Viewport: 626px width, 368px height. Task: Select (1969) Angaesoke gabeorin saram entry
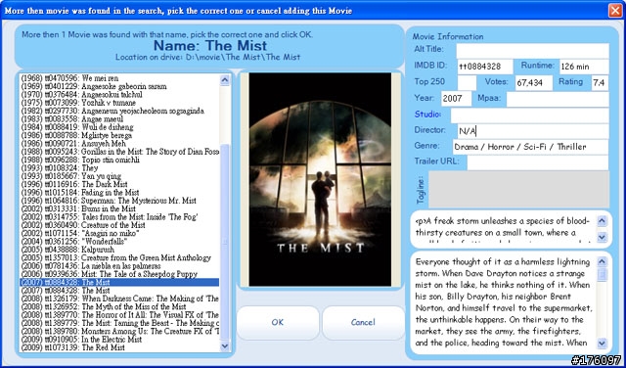click(x=119, y=86)
